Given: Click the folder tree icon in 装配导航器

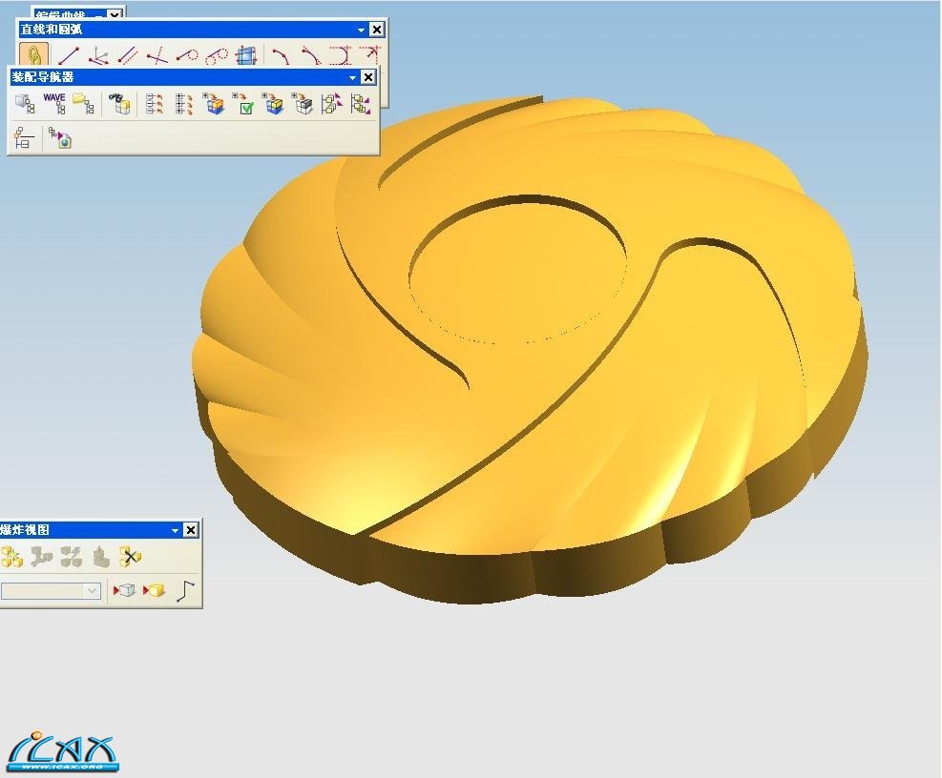Looking at the screenshot, I should click(x=83, y=103).
